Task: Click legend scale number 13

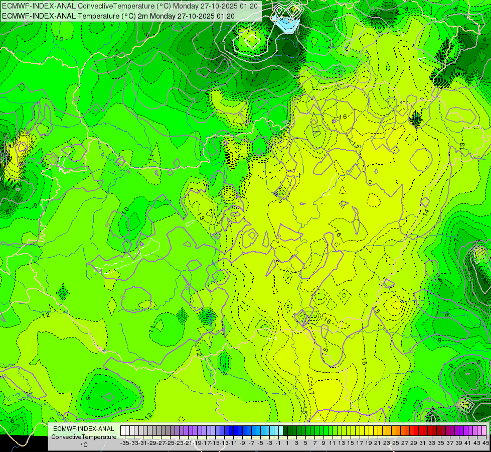Action: pyautogui.click(x=342, y=443)
